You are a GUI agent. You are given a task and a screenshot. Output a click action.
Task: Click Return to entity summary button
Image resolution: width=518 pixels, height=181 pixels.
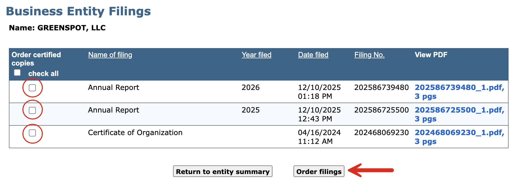[223, 171]
